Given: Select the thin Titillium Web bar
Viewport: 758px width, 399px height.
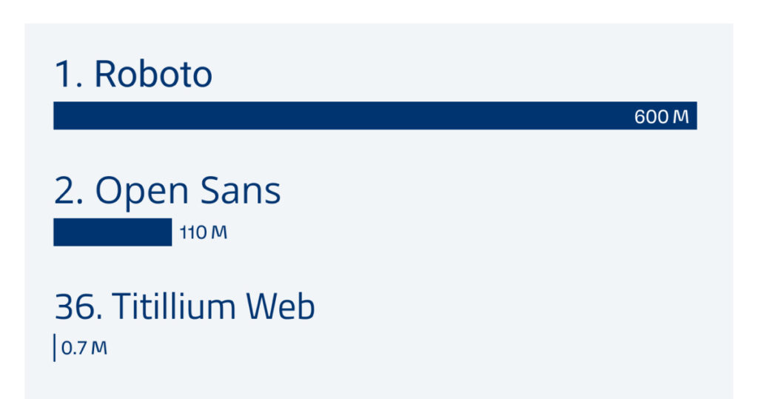Looking at the screenshot, I should pyautogui.click(x=55, y=348).
